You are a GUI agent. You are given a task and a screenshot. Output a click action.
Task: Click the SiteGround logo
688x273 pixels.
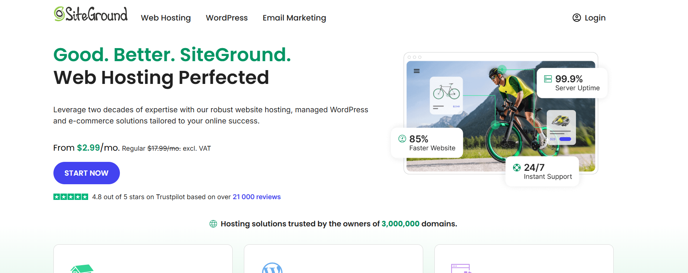click(91, 14)
